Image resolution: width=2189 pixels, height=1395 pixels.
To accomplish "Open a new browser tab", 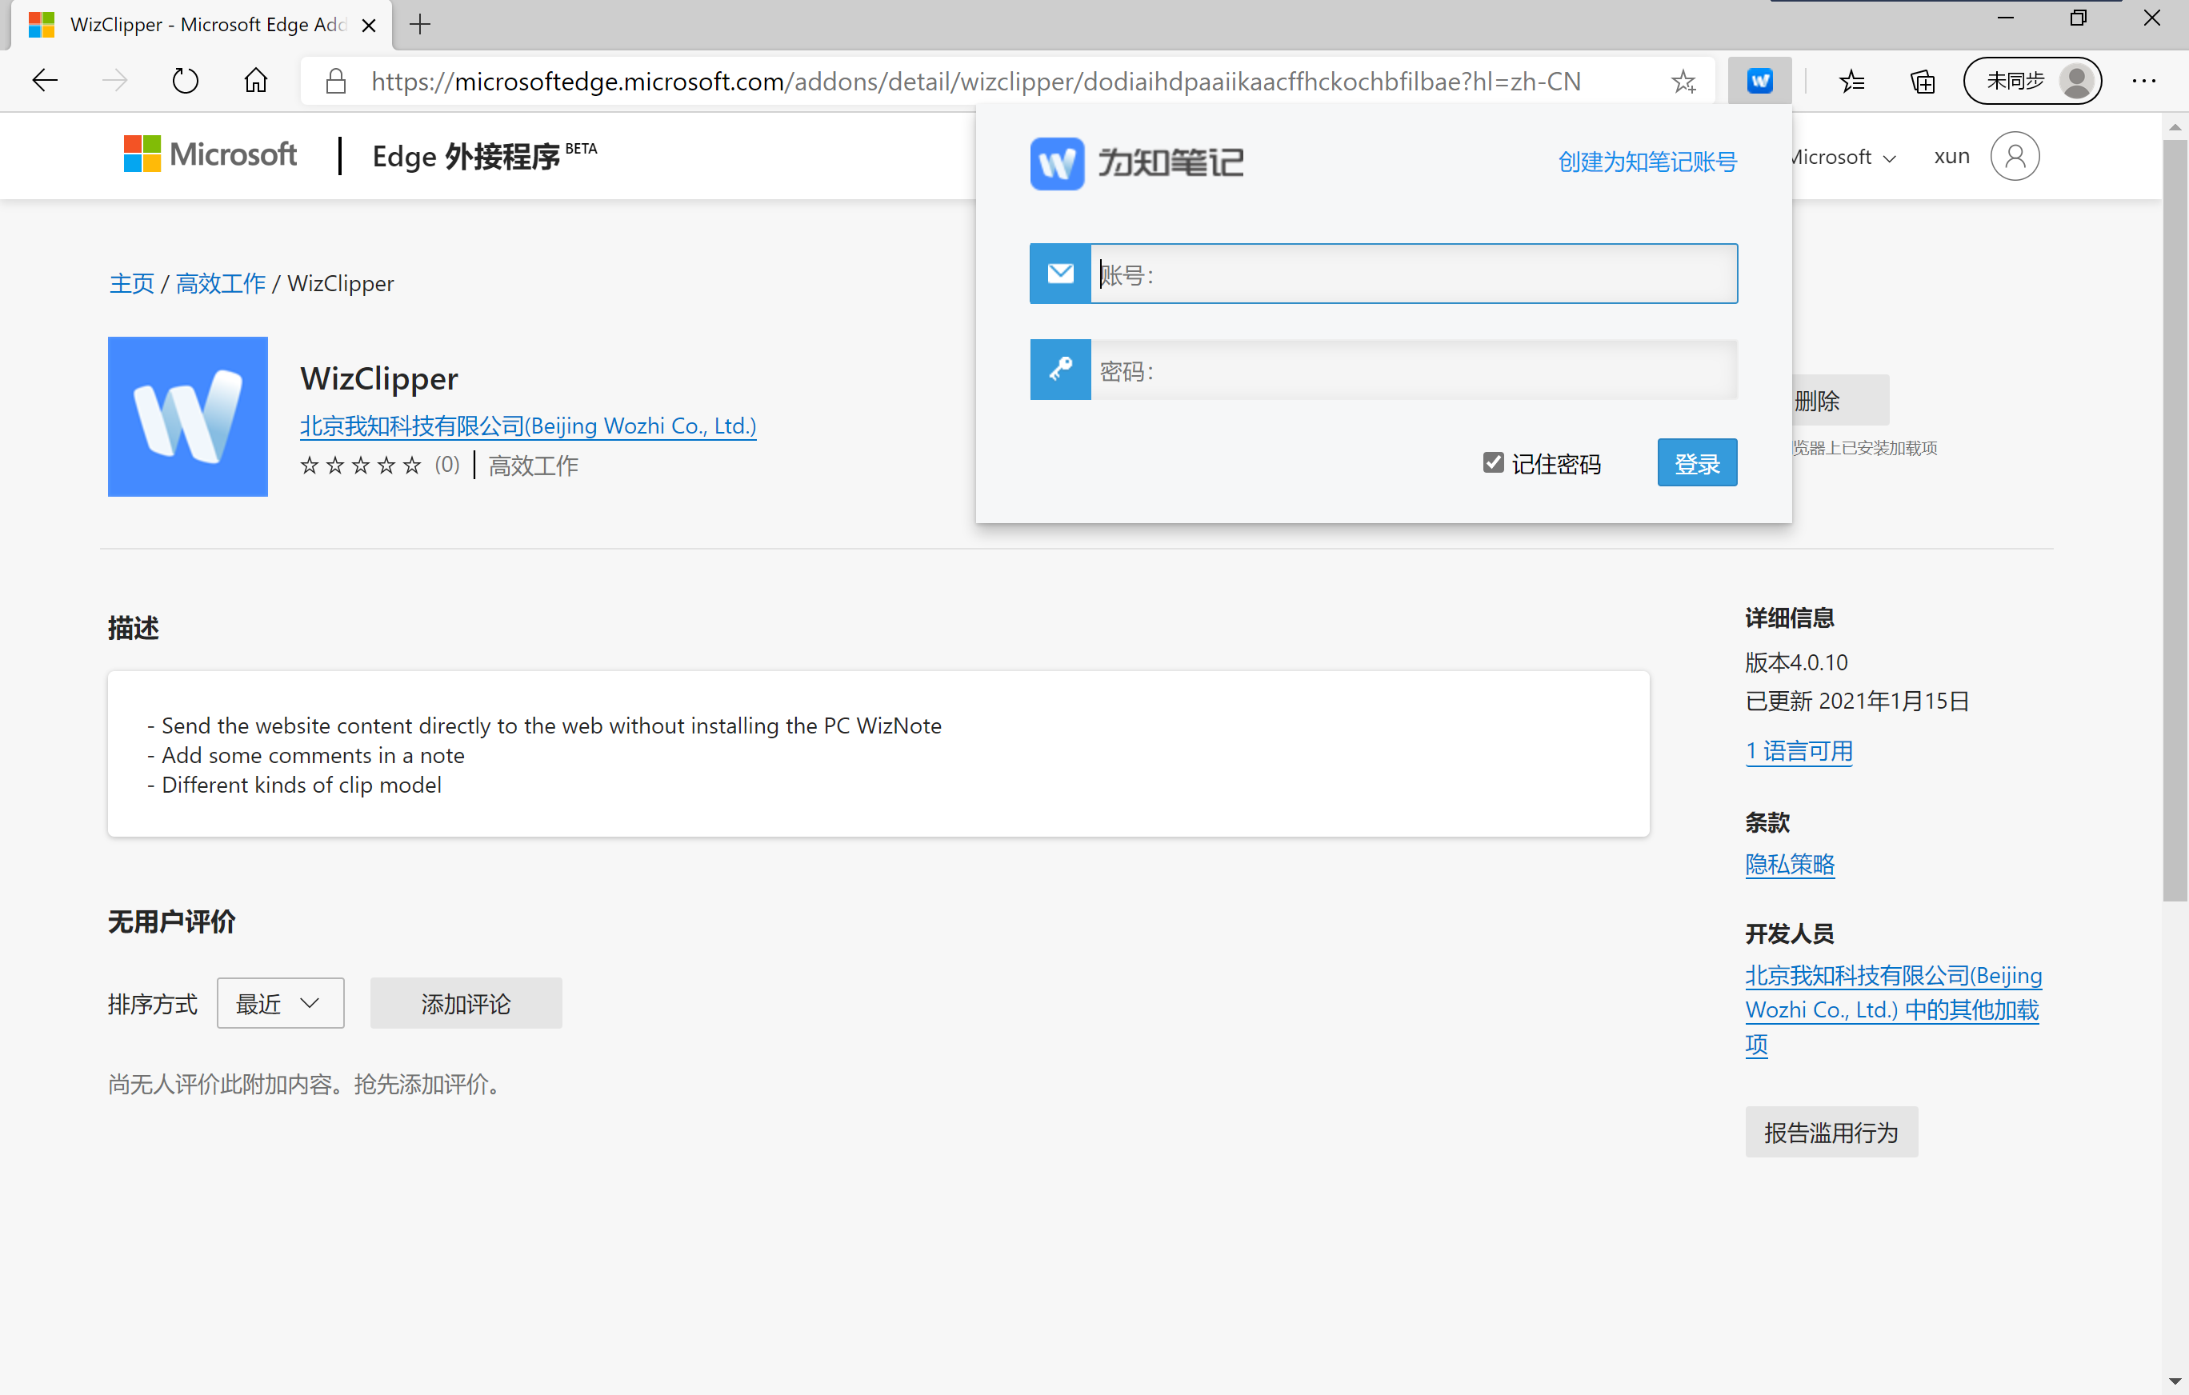I will click(420, 25).
